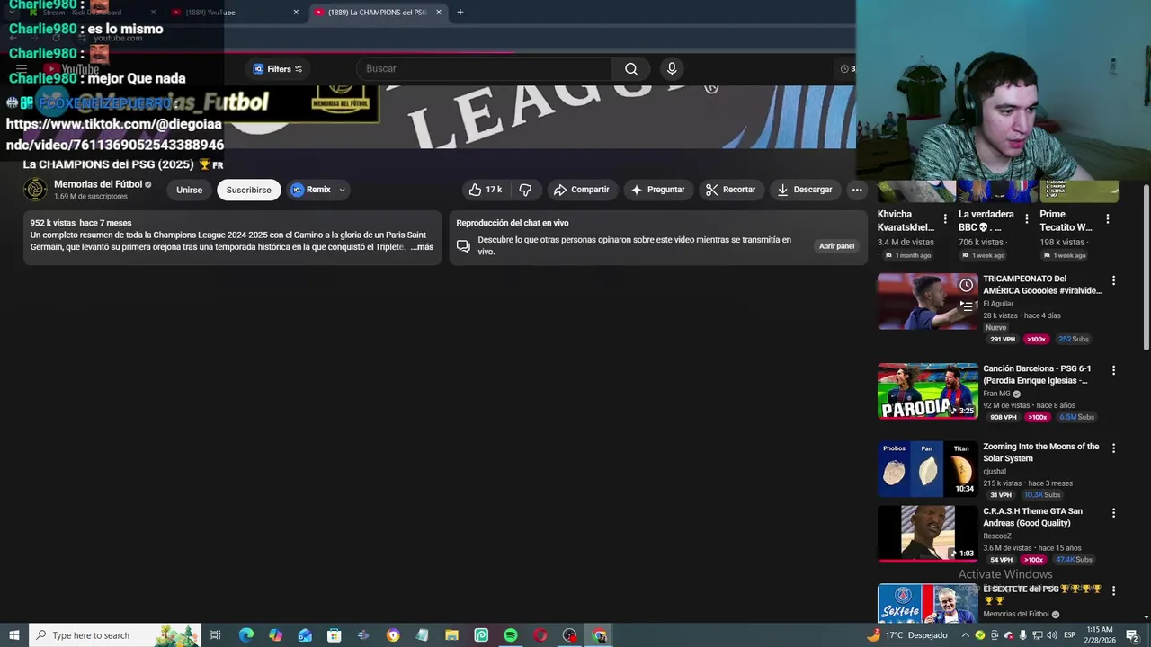The width and height of the screenshot is (1151, 647).
Task: Open Memorias del Fútbol channel name link
Action: point(98,184)
